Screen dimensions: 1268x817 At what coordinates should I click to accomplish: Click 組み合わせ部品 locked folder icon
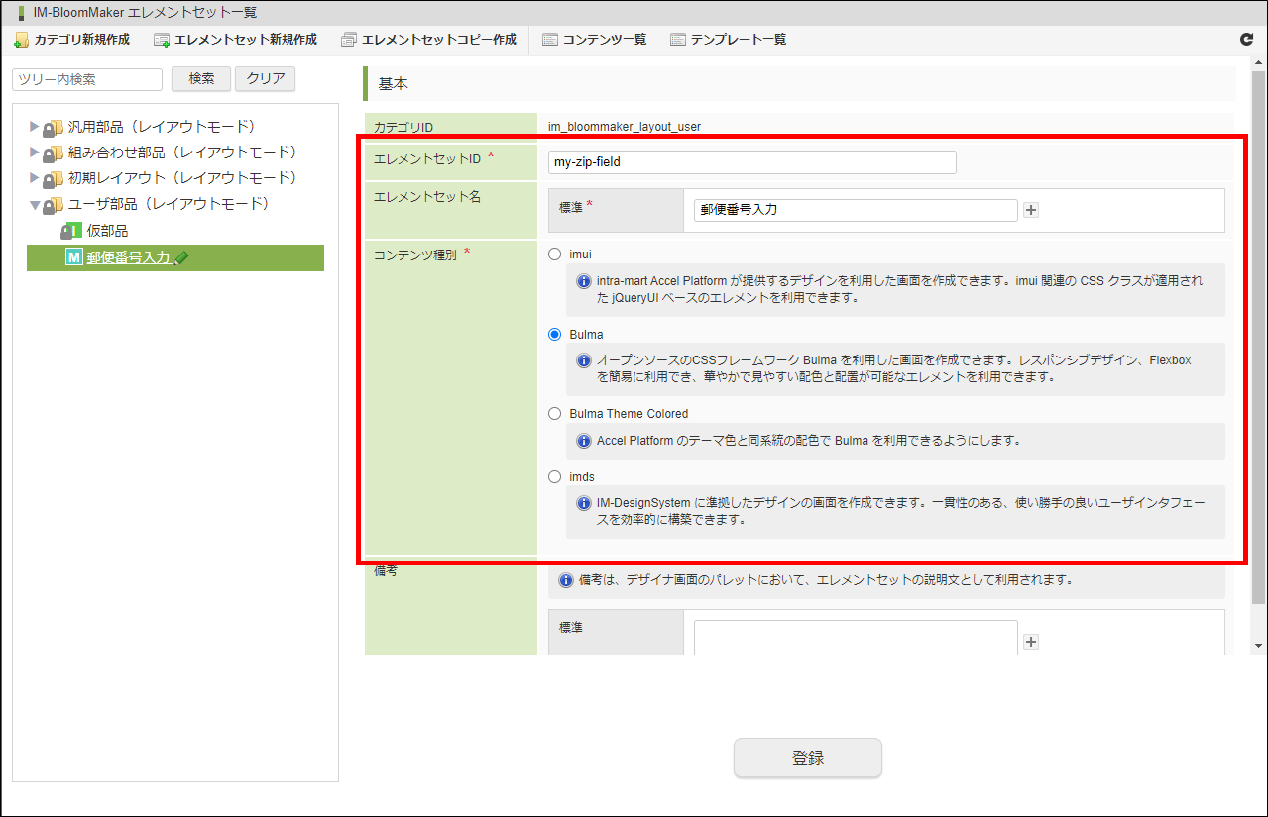53,153
